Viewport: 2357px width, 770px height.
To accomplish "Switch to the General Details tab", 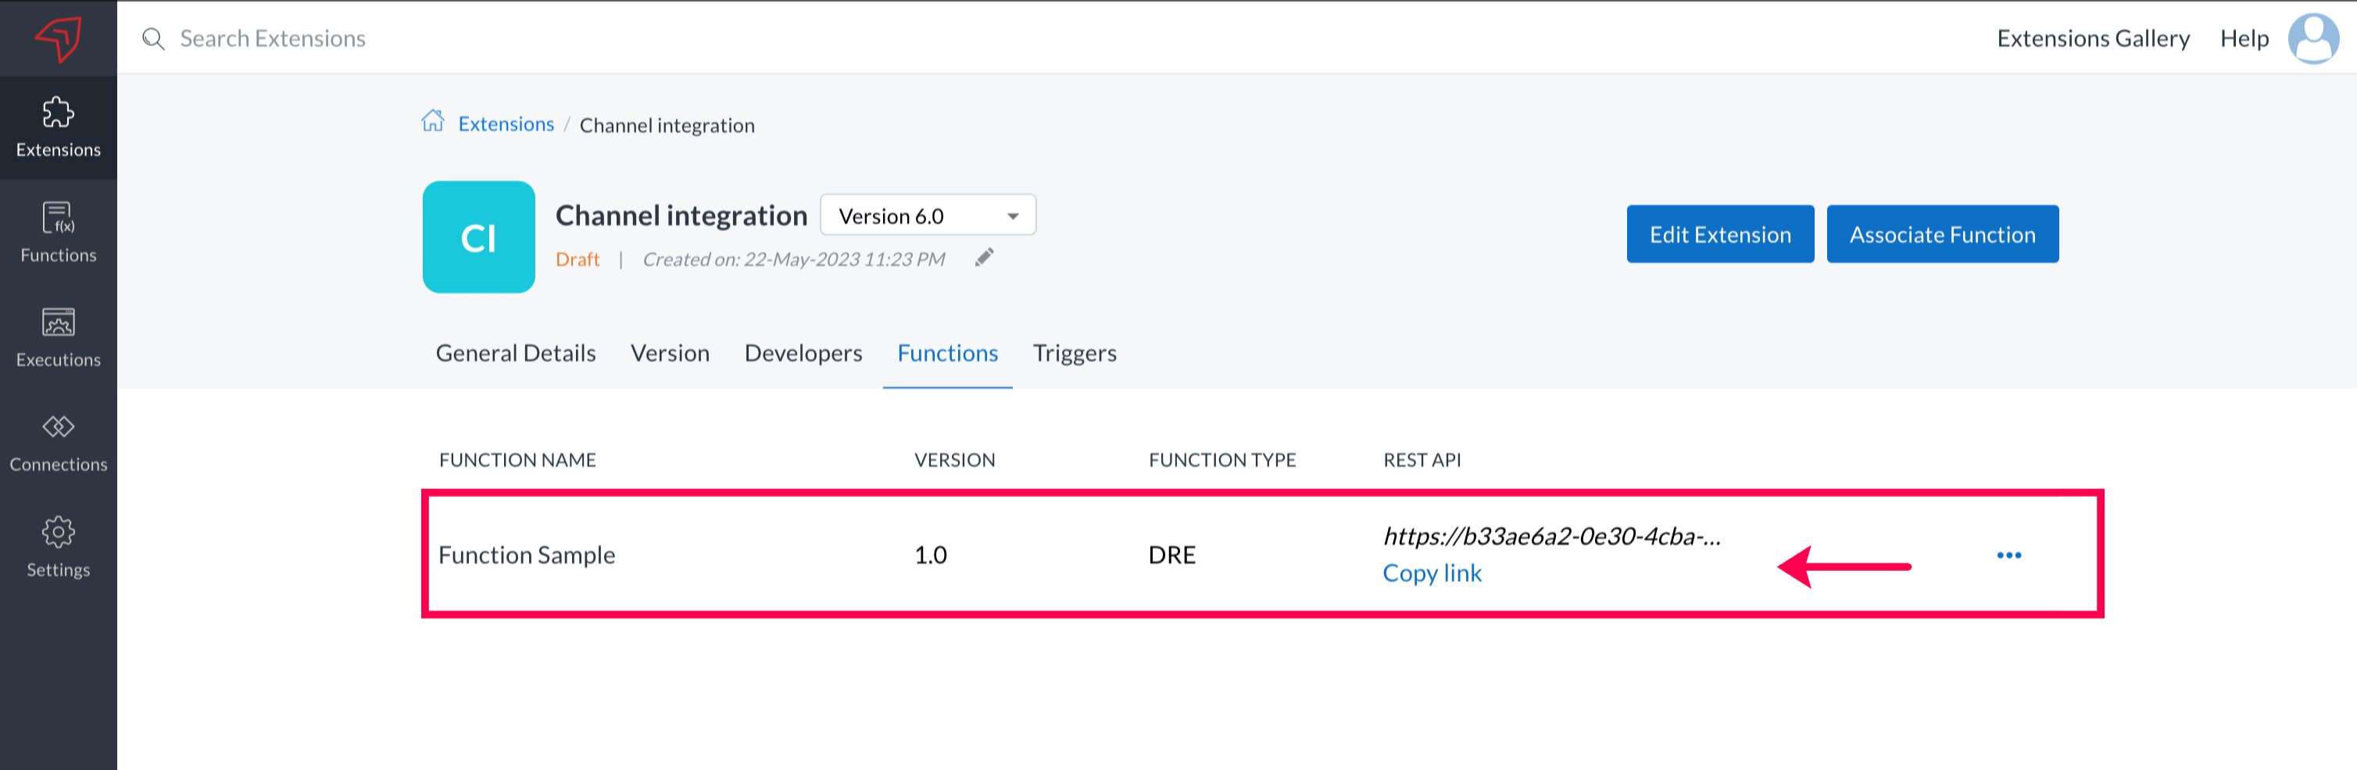I will click(x=515, y=353).
